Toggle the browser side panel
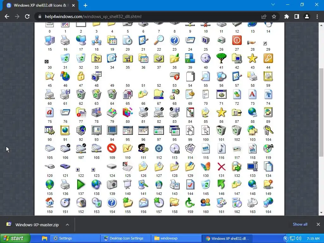Viewport: 324px width, 243px height. tap(297, 16)
